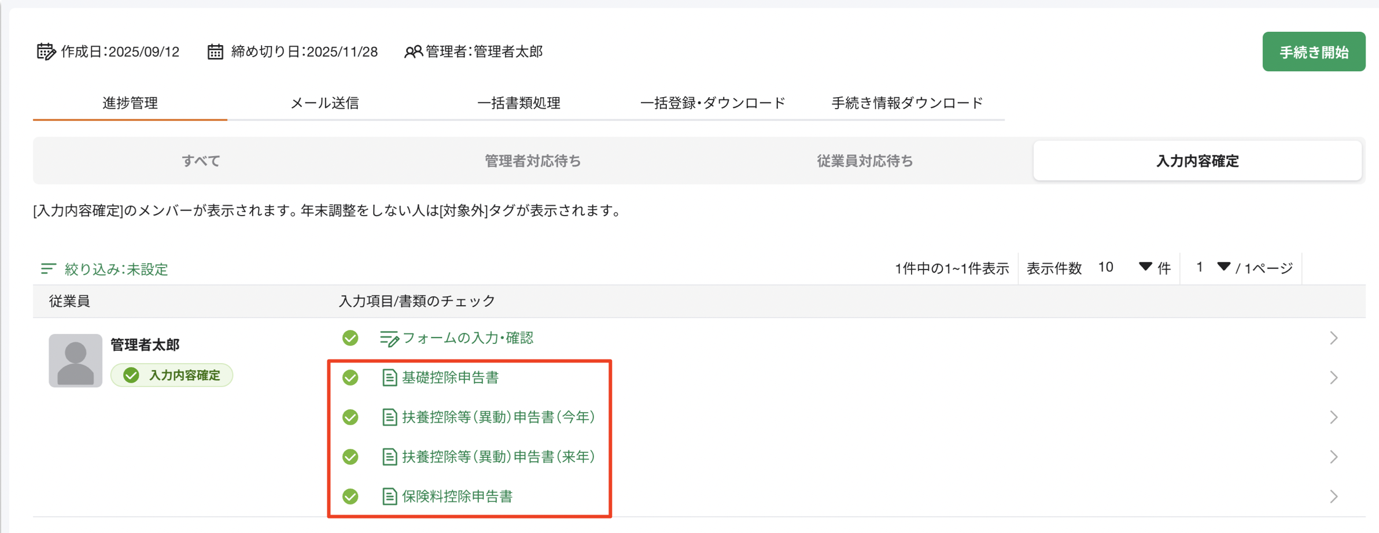Click the 管理者太郎 avatar thumbnail

point(75,360)
